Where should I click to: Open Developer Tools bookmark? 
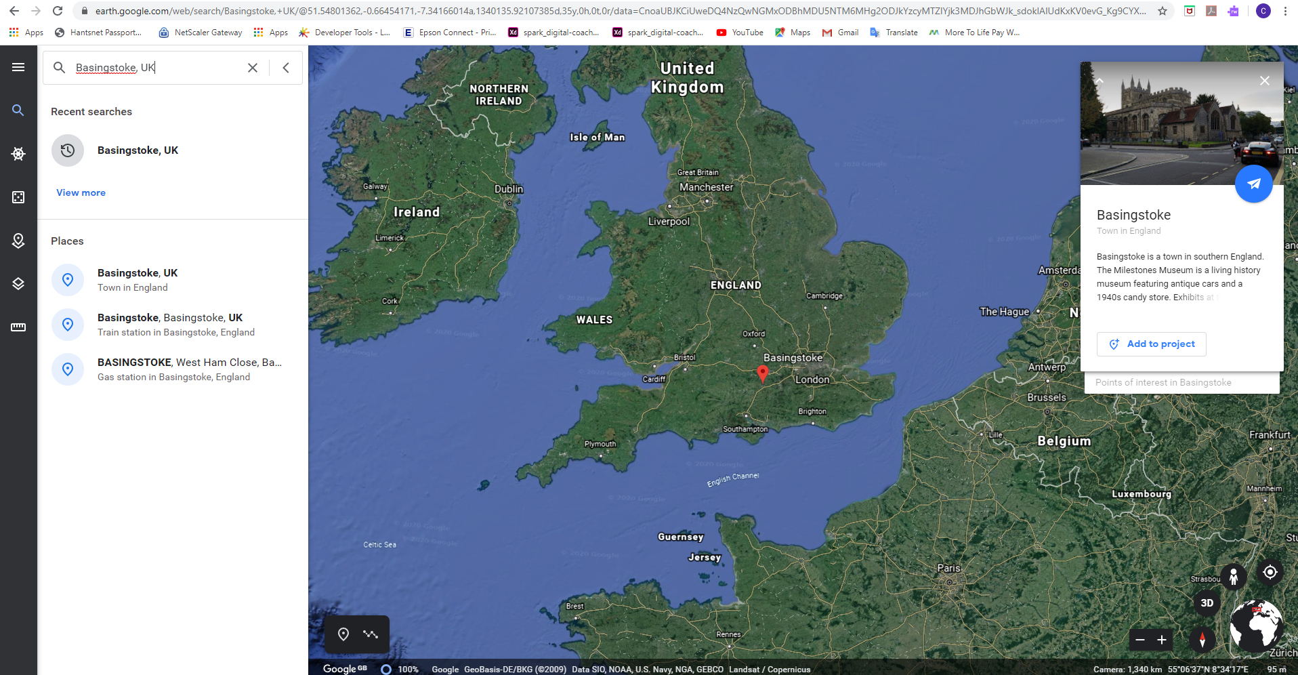344,33
